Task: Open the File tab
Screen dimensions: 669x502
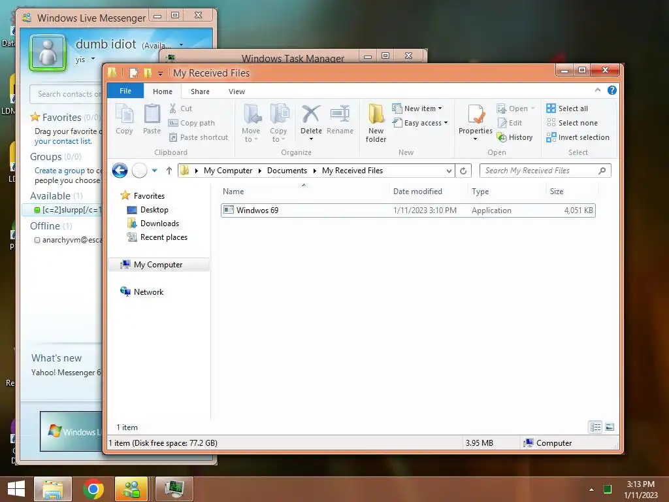Action: 125,91
